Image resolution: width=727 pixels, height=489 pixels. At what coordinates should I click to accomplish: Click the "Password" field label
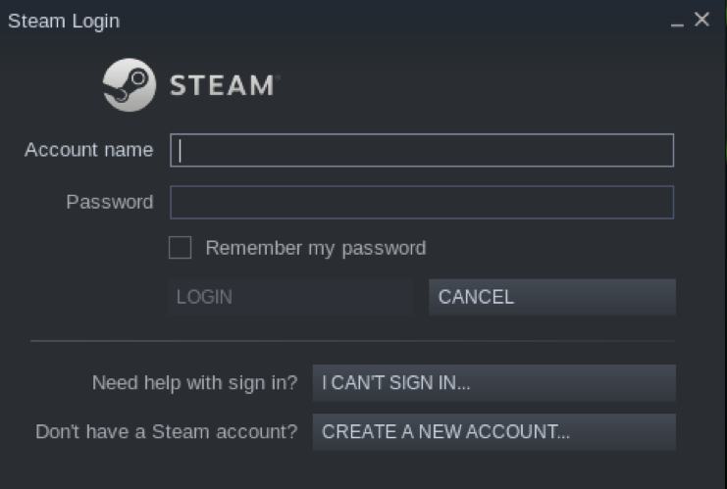[x=109, y=202]
